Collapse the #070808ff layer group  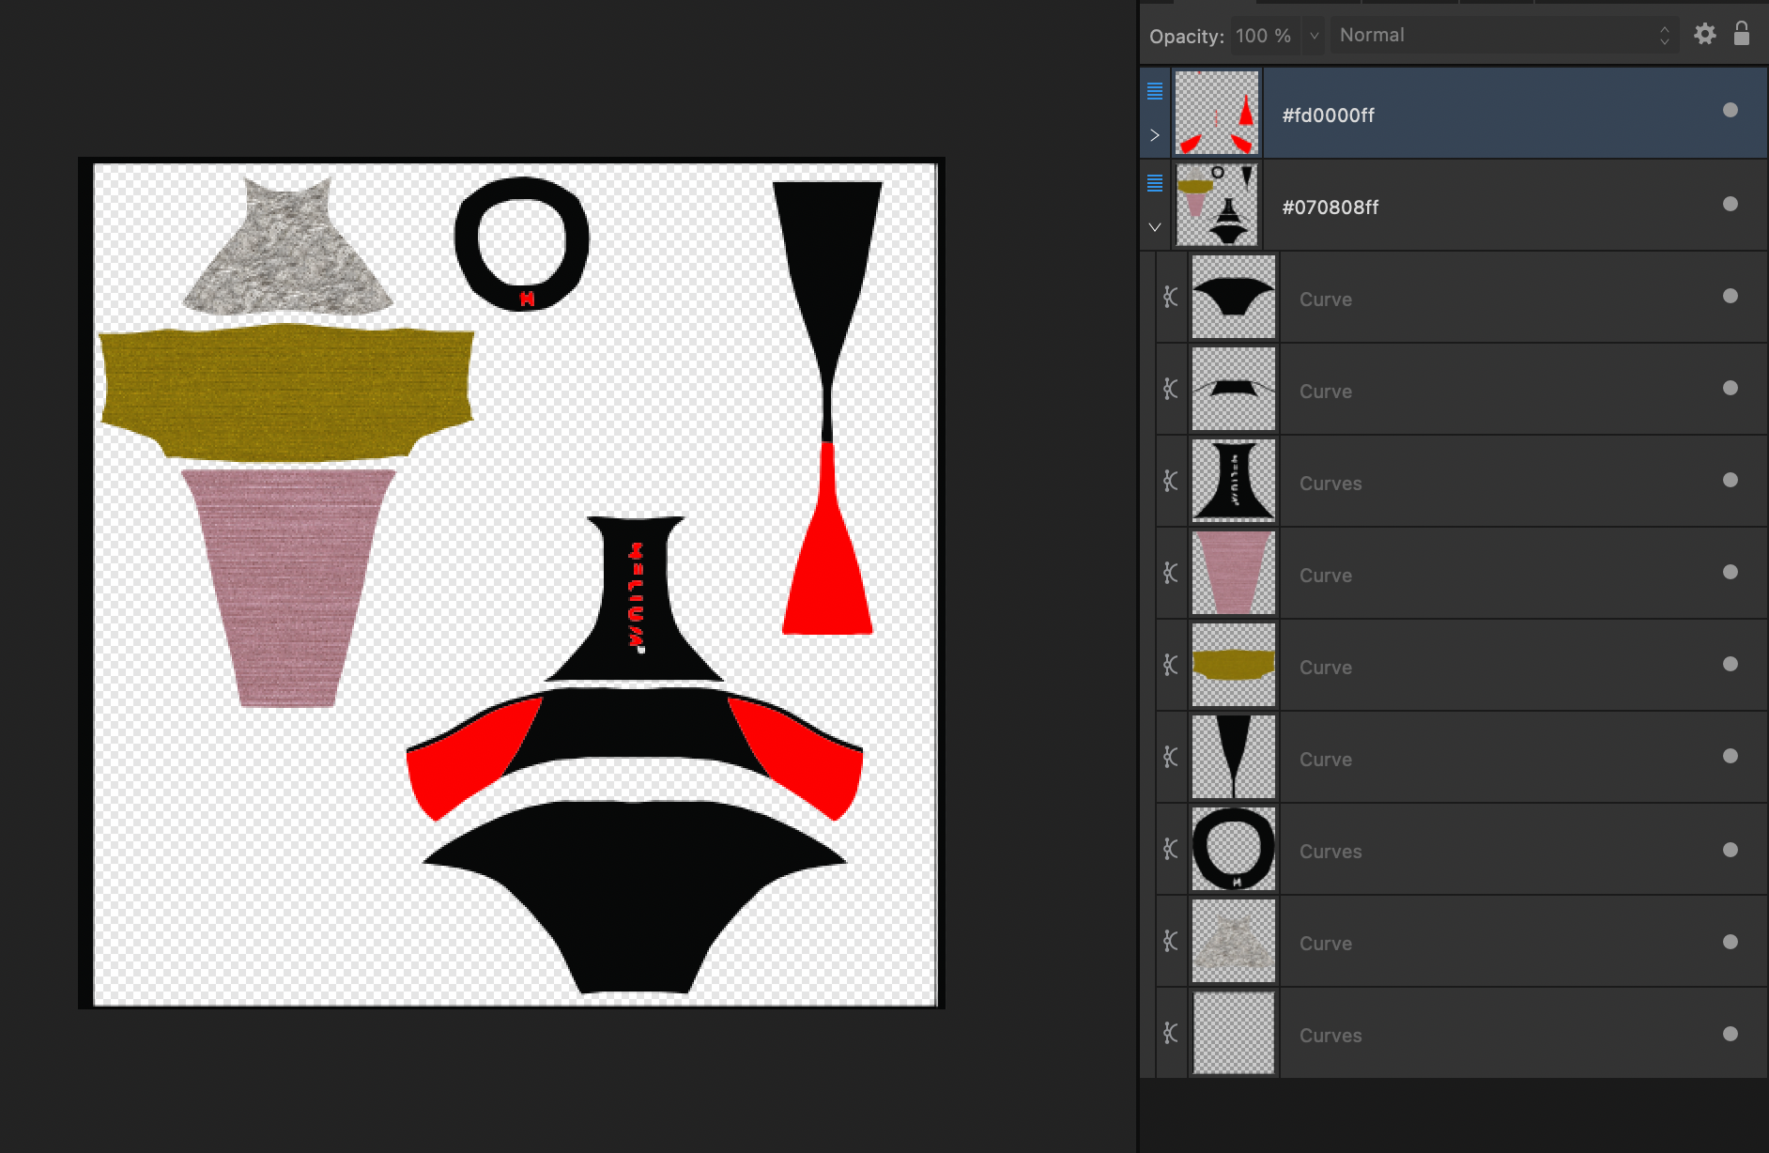coord(1155,227)
